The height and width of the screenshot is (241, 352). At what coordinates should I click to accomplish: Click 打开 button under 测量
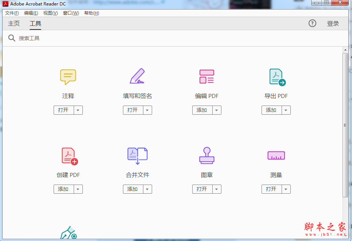point(272,189)
